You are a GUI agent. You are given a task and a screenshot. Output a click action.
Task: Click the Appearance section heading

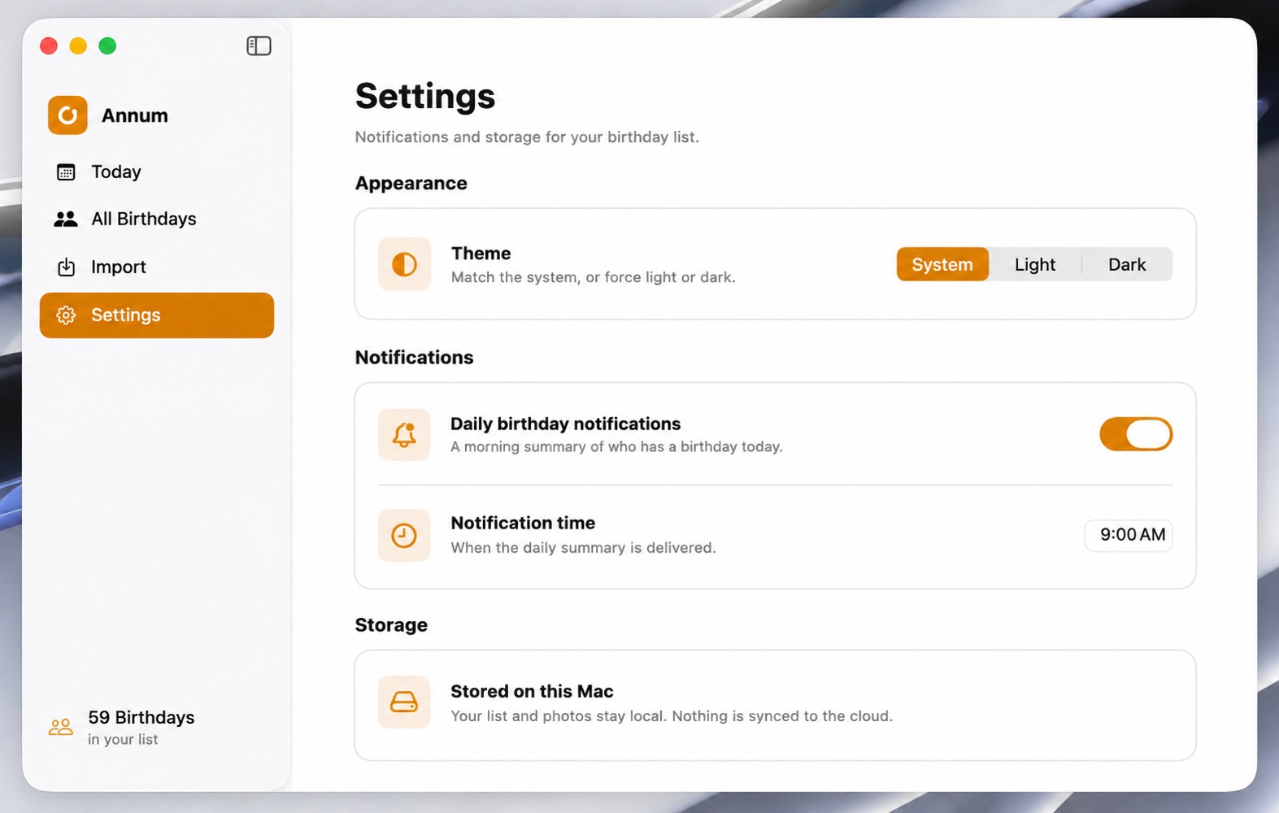[x=411, y=183]
